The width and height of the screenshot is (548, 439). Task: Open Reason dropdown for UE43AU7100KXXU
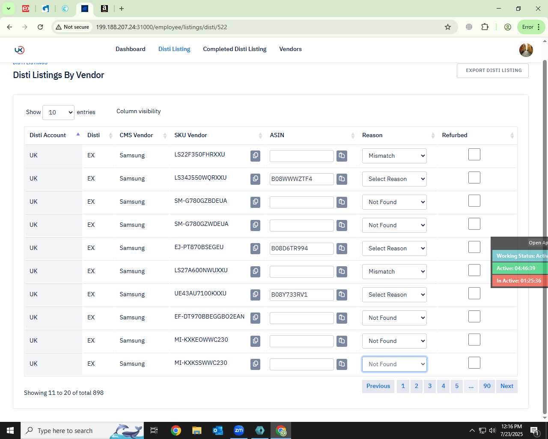(394, 295)
